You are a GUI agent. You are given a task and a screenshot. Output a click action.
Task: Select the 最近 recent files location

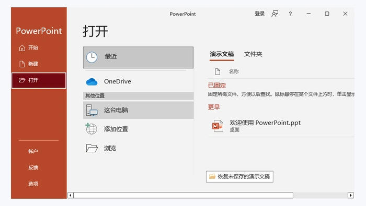pyautogui.click(x=138, y=57)
